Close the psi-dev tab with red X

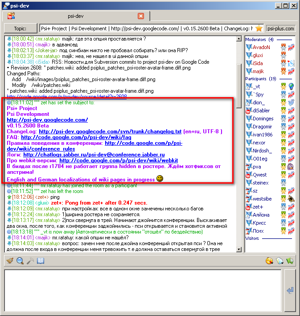click(141, 16)
